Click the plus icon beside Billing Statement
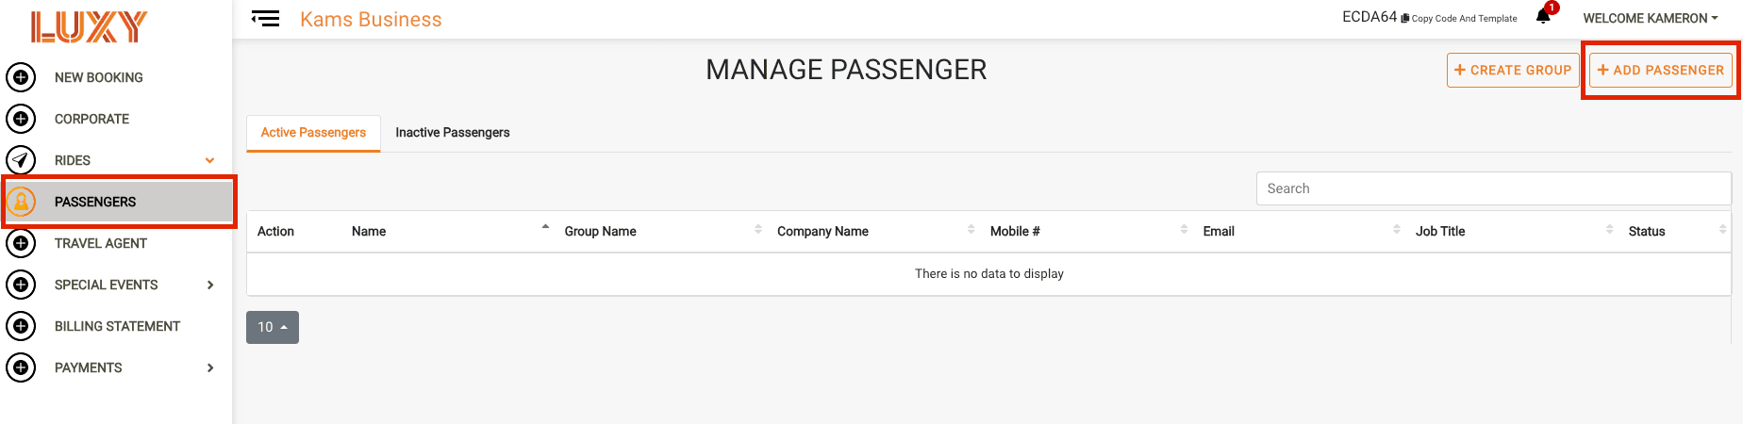The image size is (1743, 424). pos(21,326)
